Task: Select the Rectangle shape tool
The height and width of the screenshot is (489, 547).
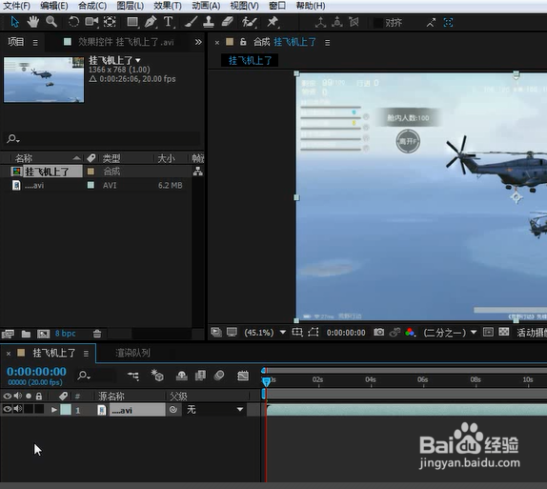Action: [132, 22]
